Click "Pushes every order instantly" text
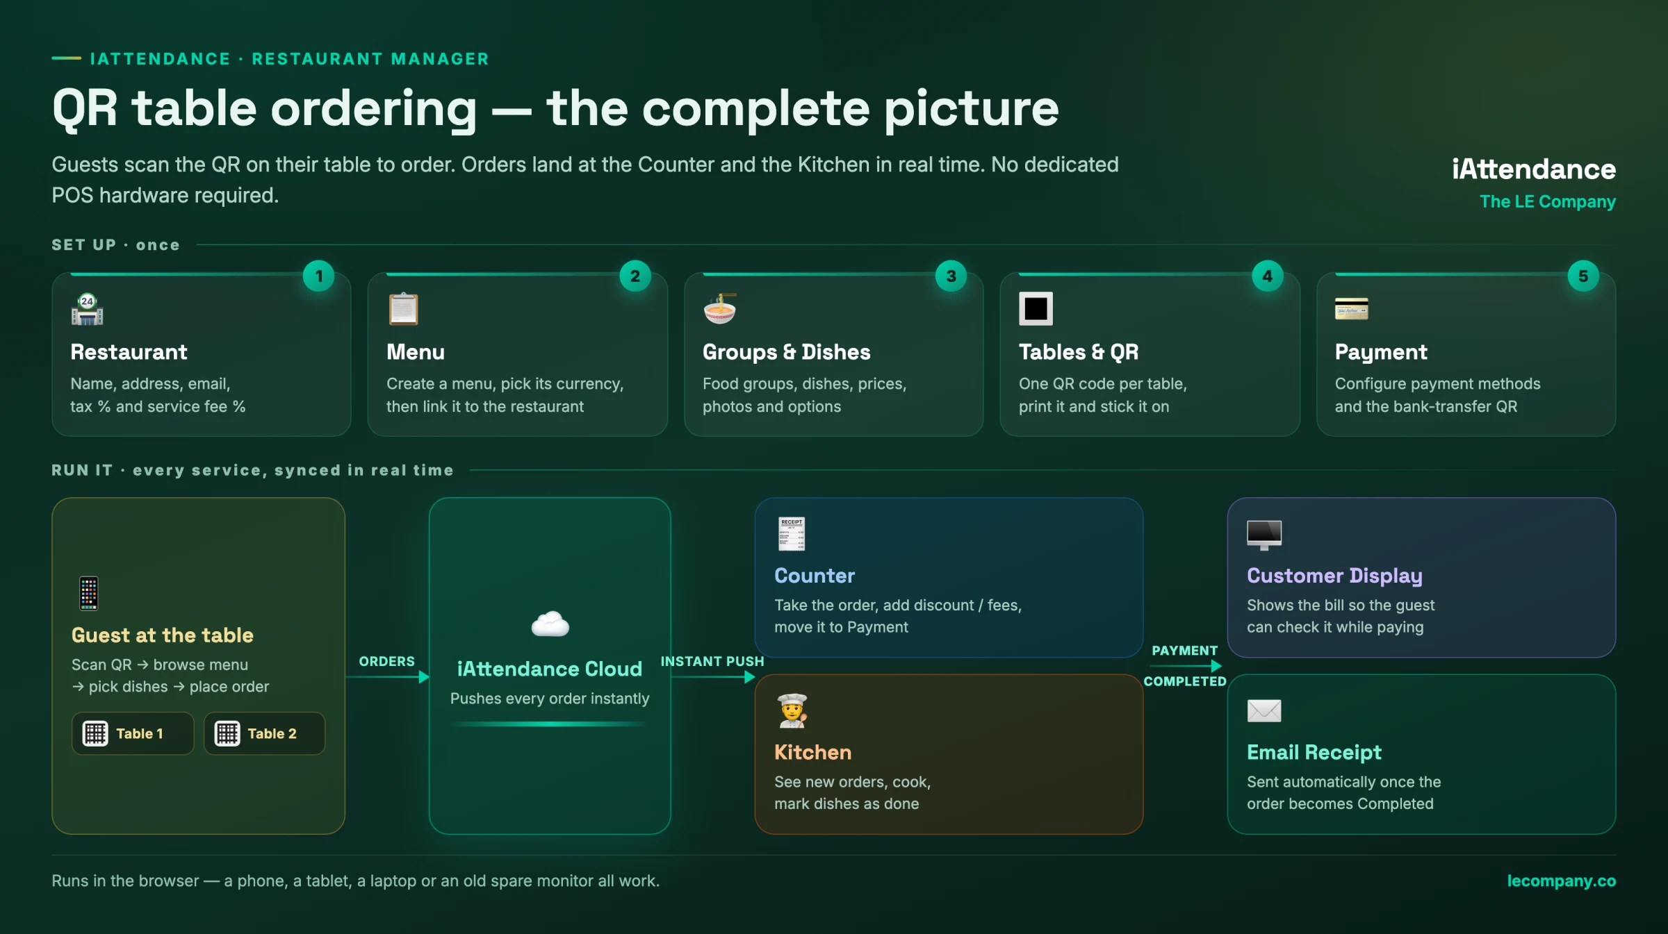This screenshot has height=934, width=1668. coord(550,699)
